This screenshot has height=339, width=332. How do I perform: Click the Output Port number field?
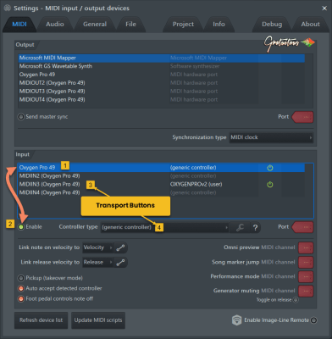tap(302, 117)
